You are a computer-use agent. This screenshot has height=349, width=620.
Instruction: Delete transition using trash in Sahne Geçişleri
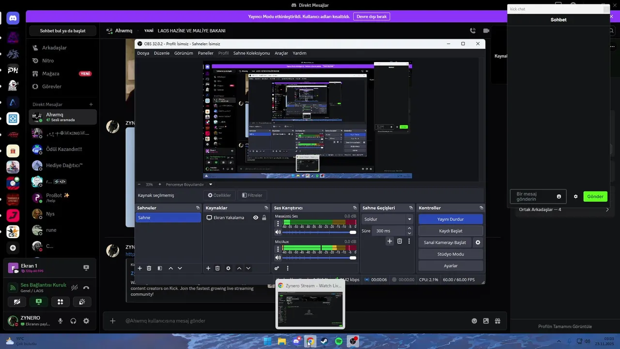click(x=400, y=241)
